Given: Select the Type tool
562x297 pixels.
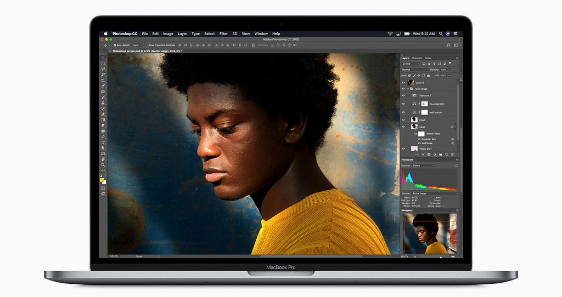Looking at the screenshot, I should click(103, 142).
